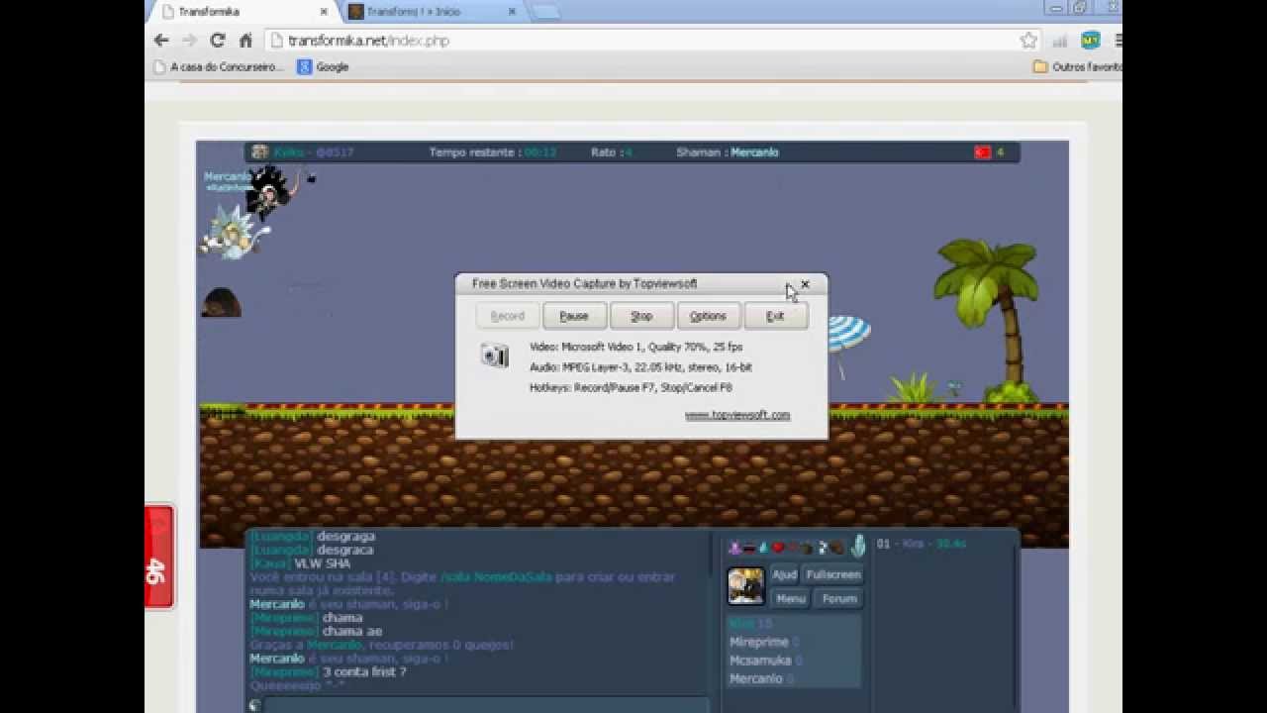Click the red heart emote icon

(778, 548)
